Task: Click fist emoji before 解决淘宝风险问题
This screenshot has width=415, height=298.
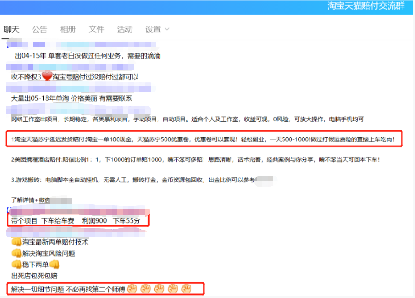Action: tap(16, 253)
